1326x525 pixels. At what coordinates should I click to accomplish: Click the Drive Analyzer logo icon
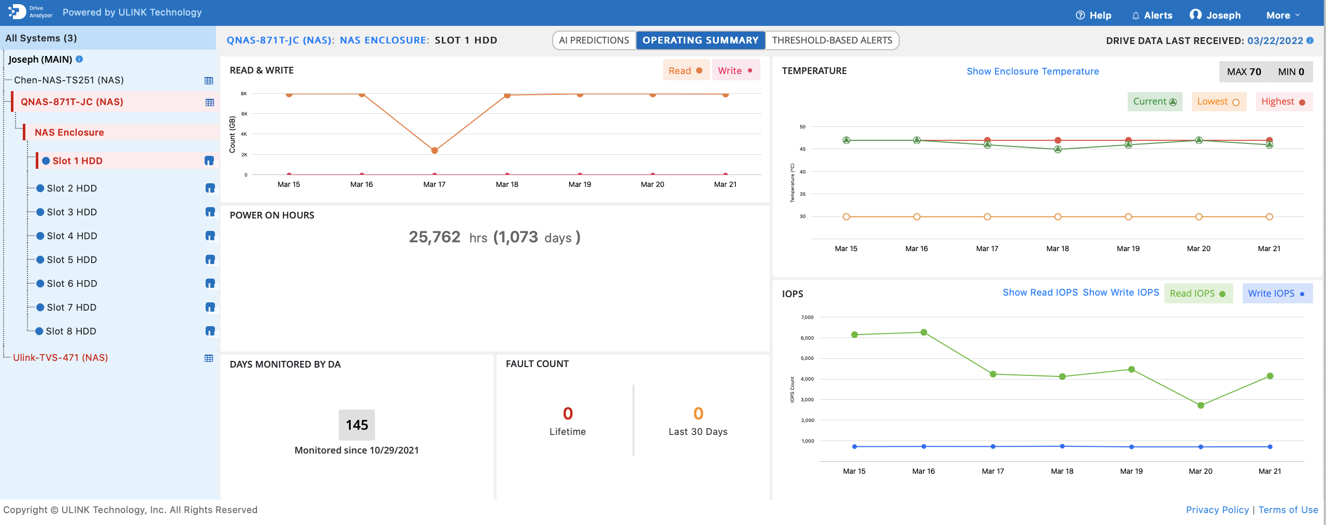(x=17, y=12)
